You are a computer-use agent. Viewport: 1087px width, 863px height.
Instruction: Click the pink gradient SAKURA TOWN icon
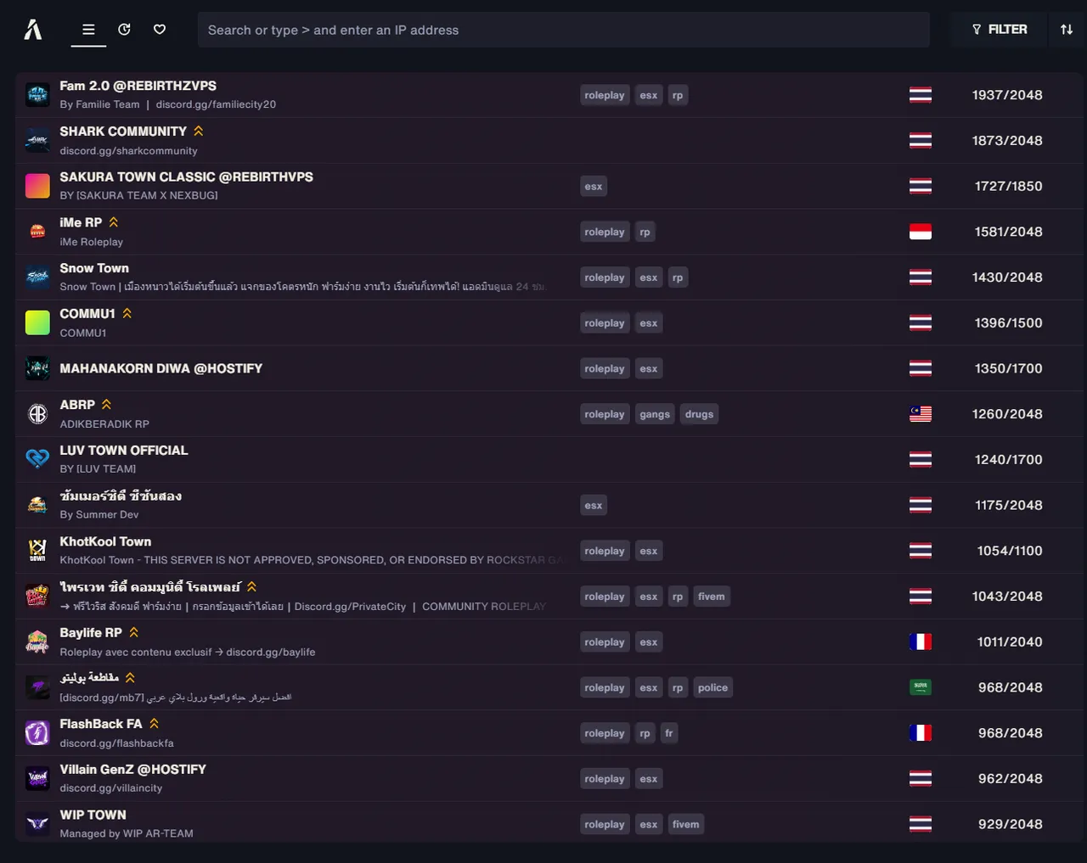37,186
